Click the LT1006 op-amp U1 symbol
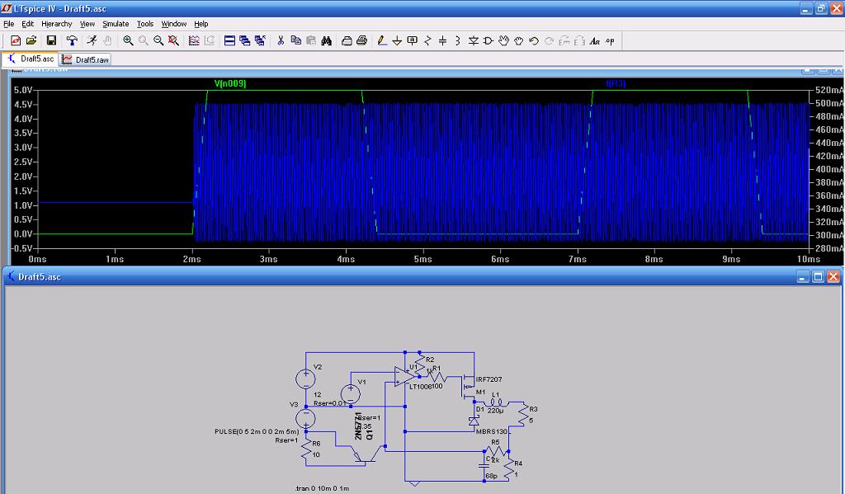 pos(404,376)
